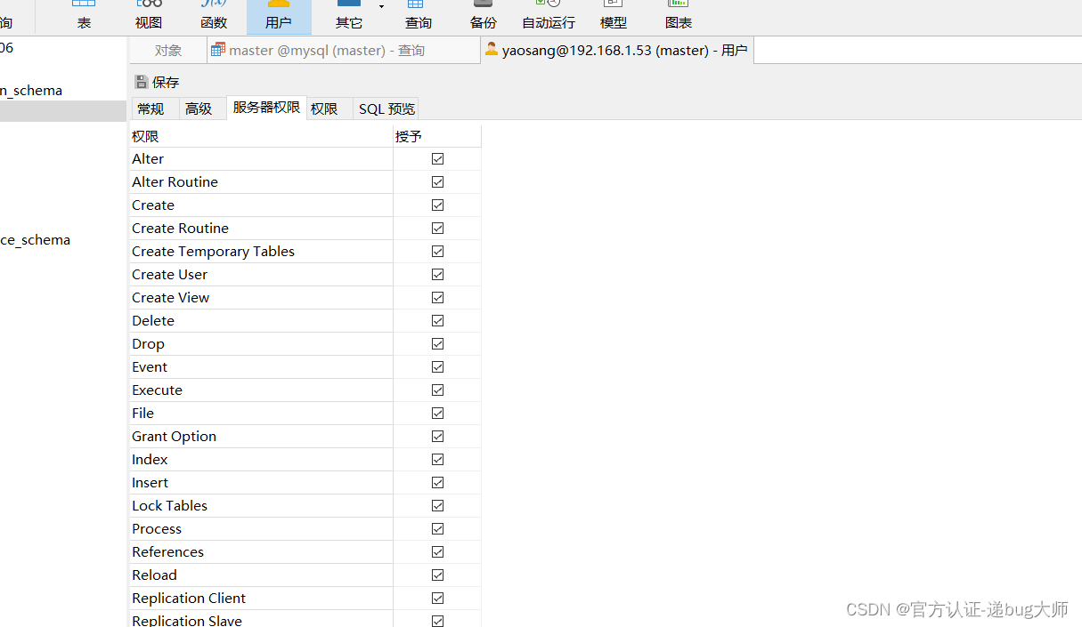Viewport: 1082px width, 627px height.
Task: Select the yaosang@192.168.1.53 user tab
Action: (616, 51)
